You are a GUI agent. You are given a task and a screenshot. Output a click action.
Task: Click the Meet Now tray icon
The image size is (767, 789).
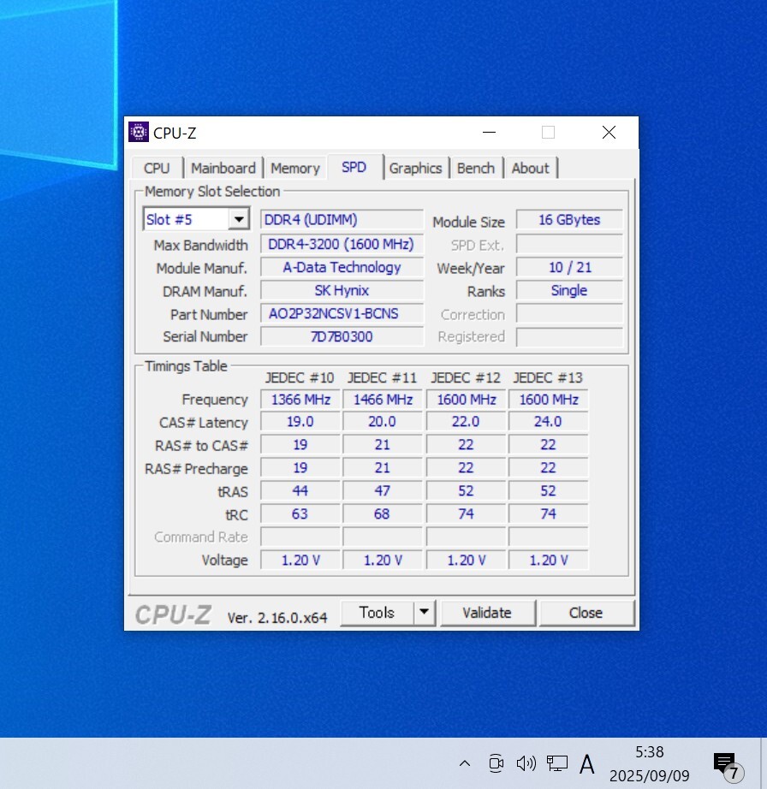[496, 763]
